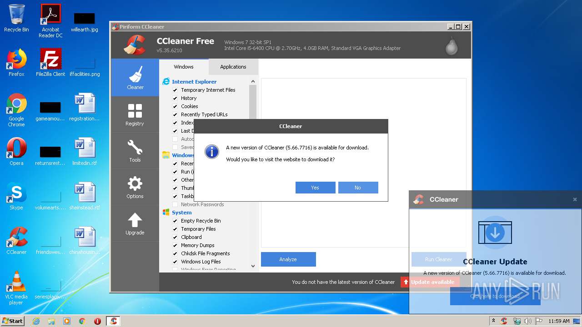Viewport: 582px width, 327px height.
Task: Uncheck System Temporary Files
Action: 175,229
